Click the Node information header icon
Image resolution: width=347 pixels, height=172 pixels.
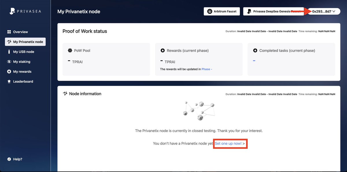pos(65,94)
